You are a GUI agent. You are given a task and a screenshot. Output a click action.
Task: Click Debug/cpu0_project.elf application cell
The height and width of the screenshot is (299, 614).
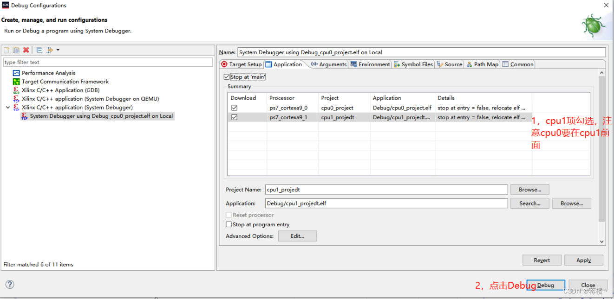402,108
